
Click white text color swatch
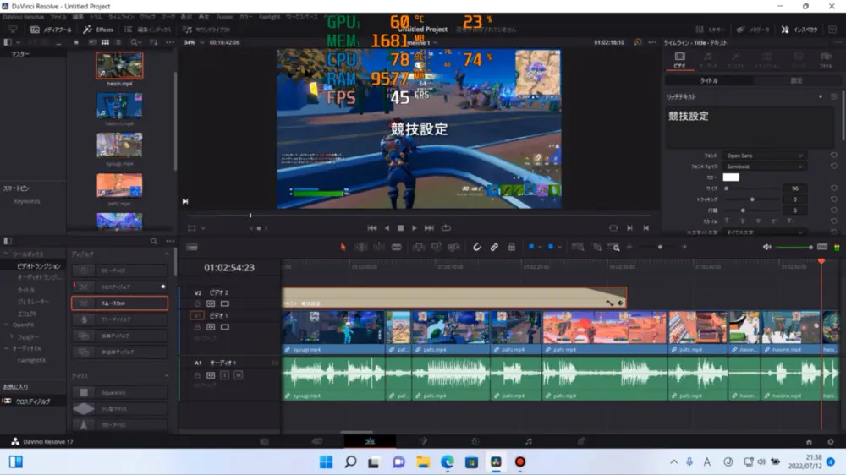pos(731,177)
